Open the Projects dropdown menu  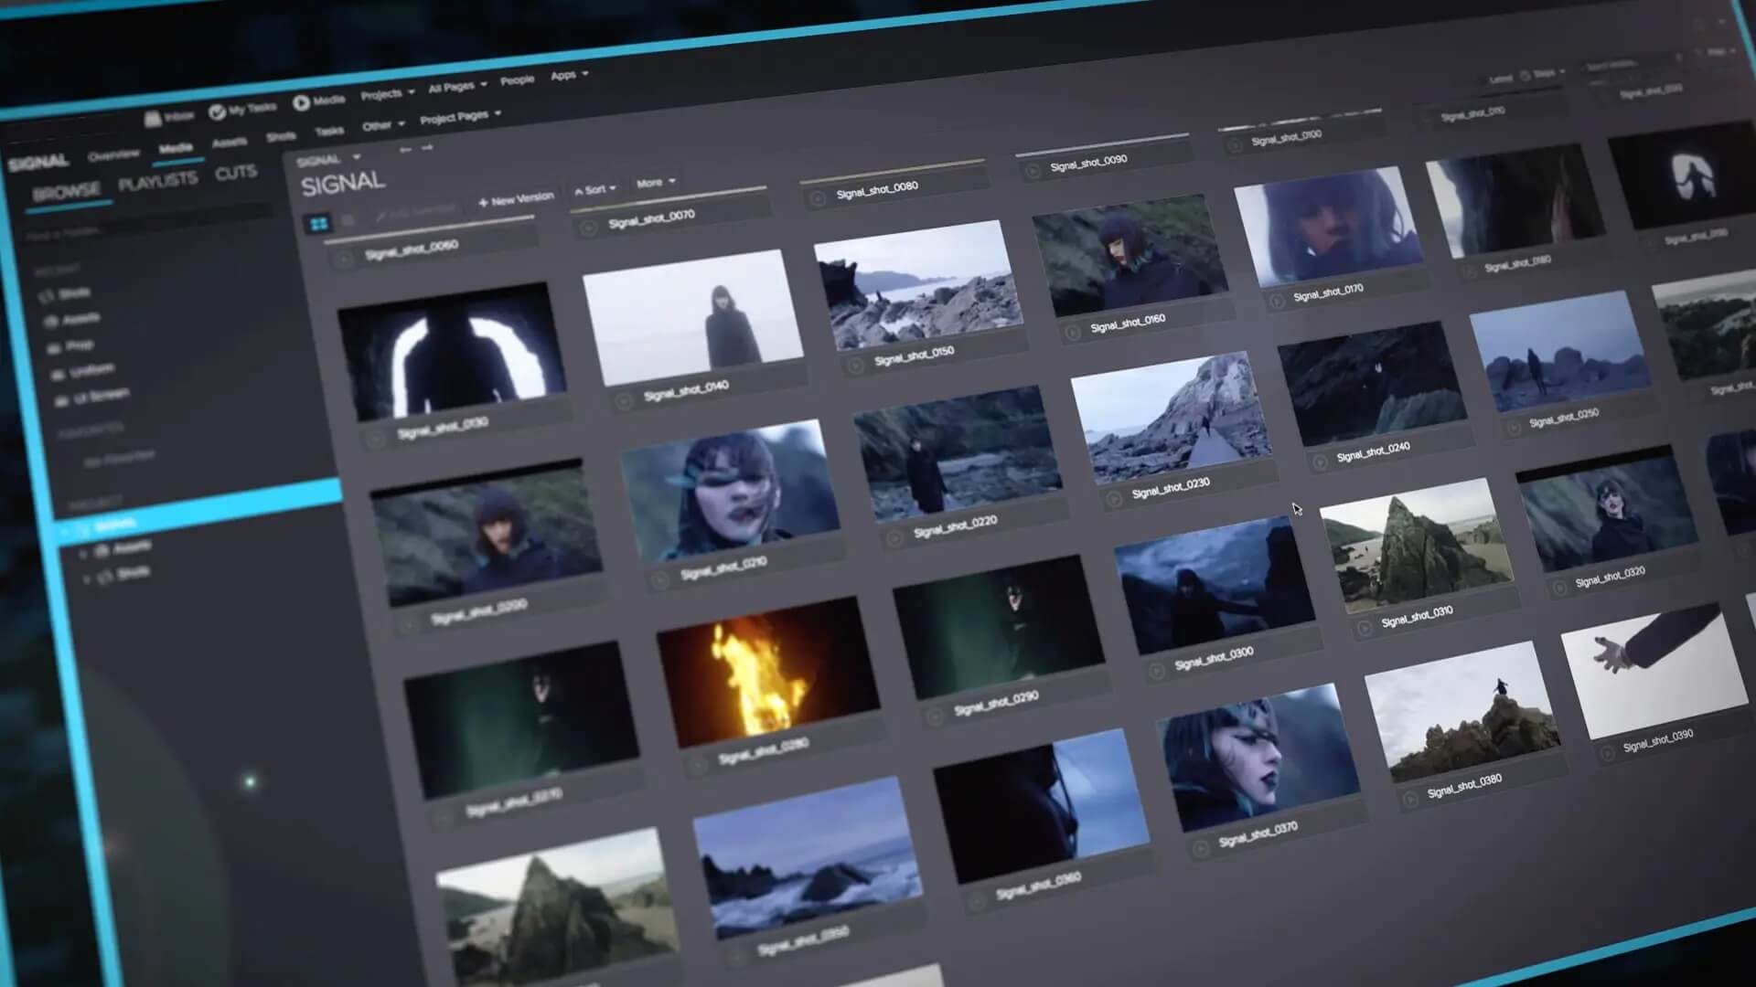(x=387, y=93)
